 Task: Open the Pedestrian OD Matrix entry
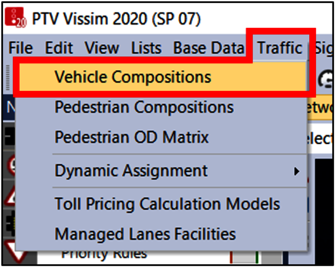(x=132, y=137)
